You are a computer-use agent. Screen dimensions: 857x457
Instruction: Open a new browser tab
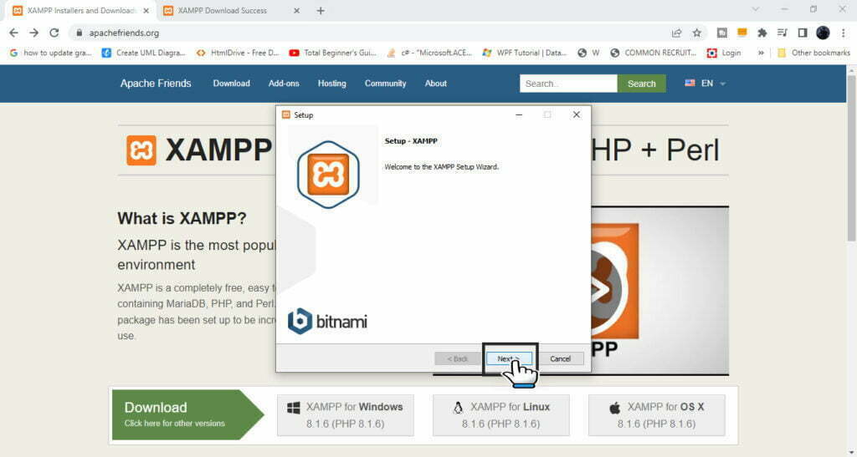pyautogui.click(x=321, y=11)
